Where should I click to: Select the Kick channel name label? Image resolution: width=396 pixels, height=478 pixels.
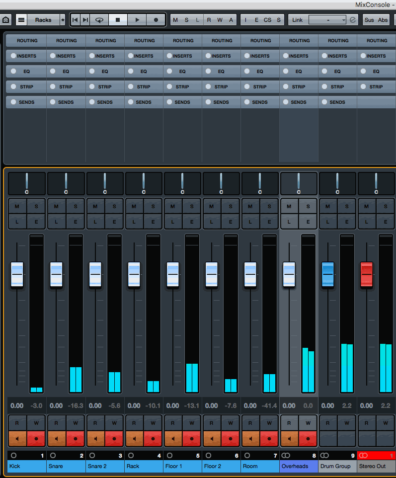[x=27, y=466]
